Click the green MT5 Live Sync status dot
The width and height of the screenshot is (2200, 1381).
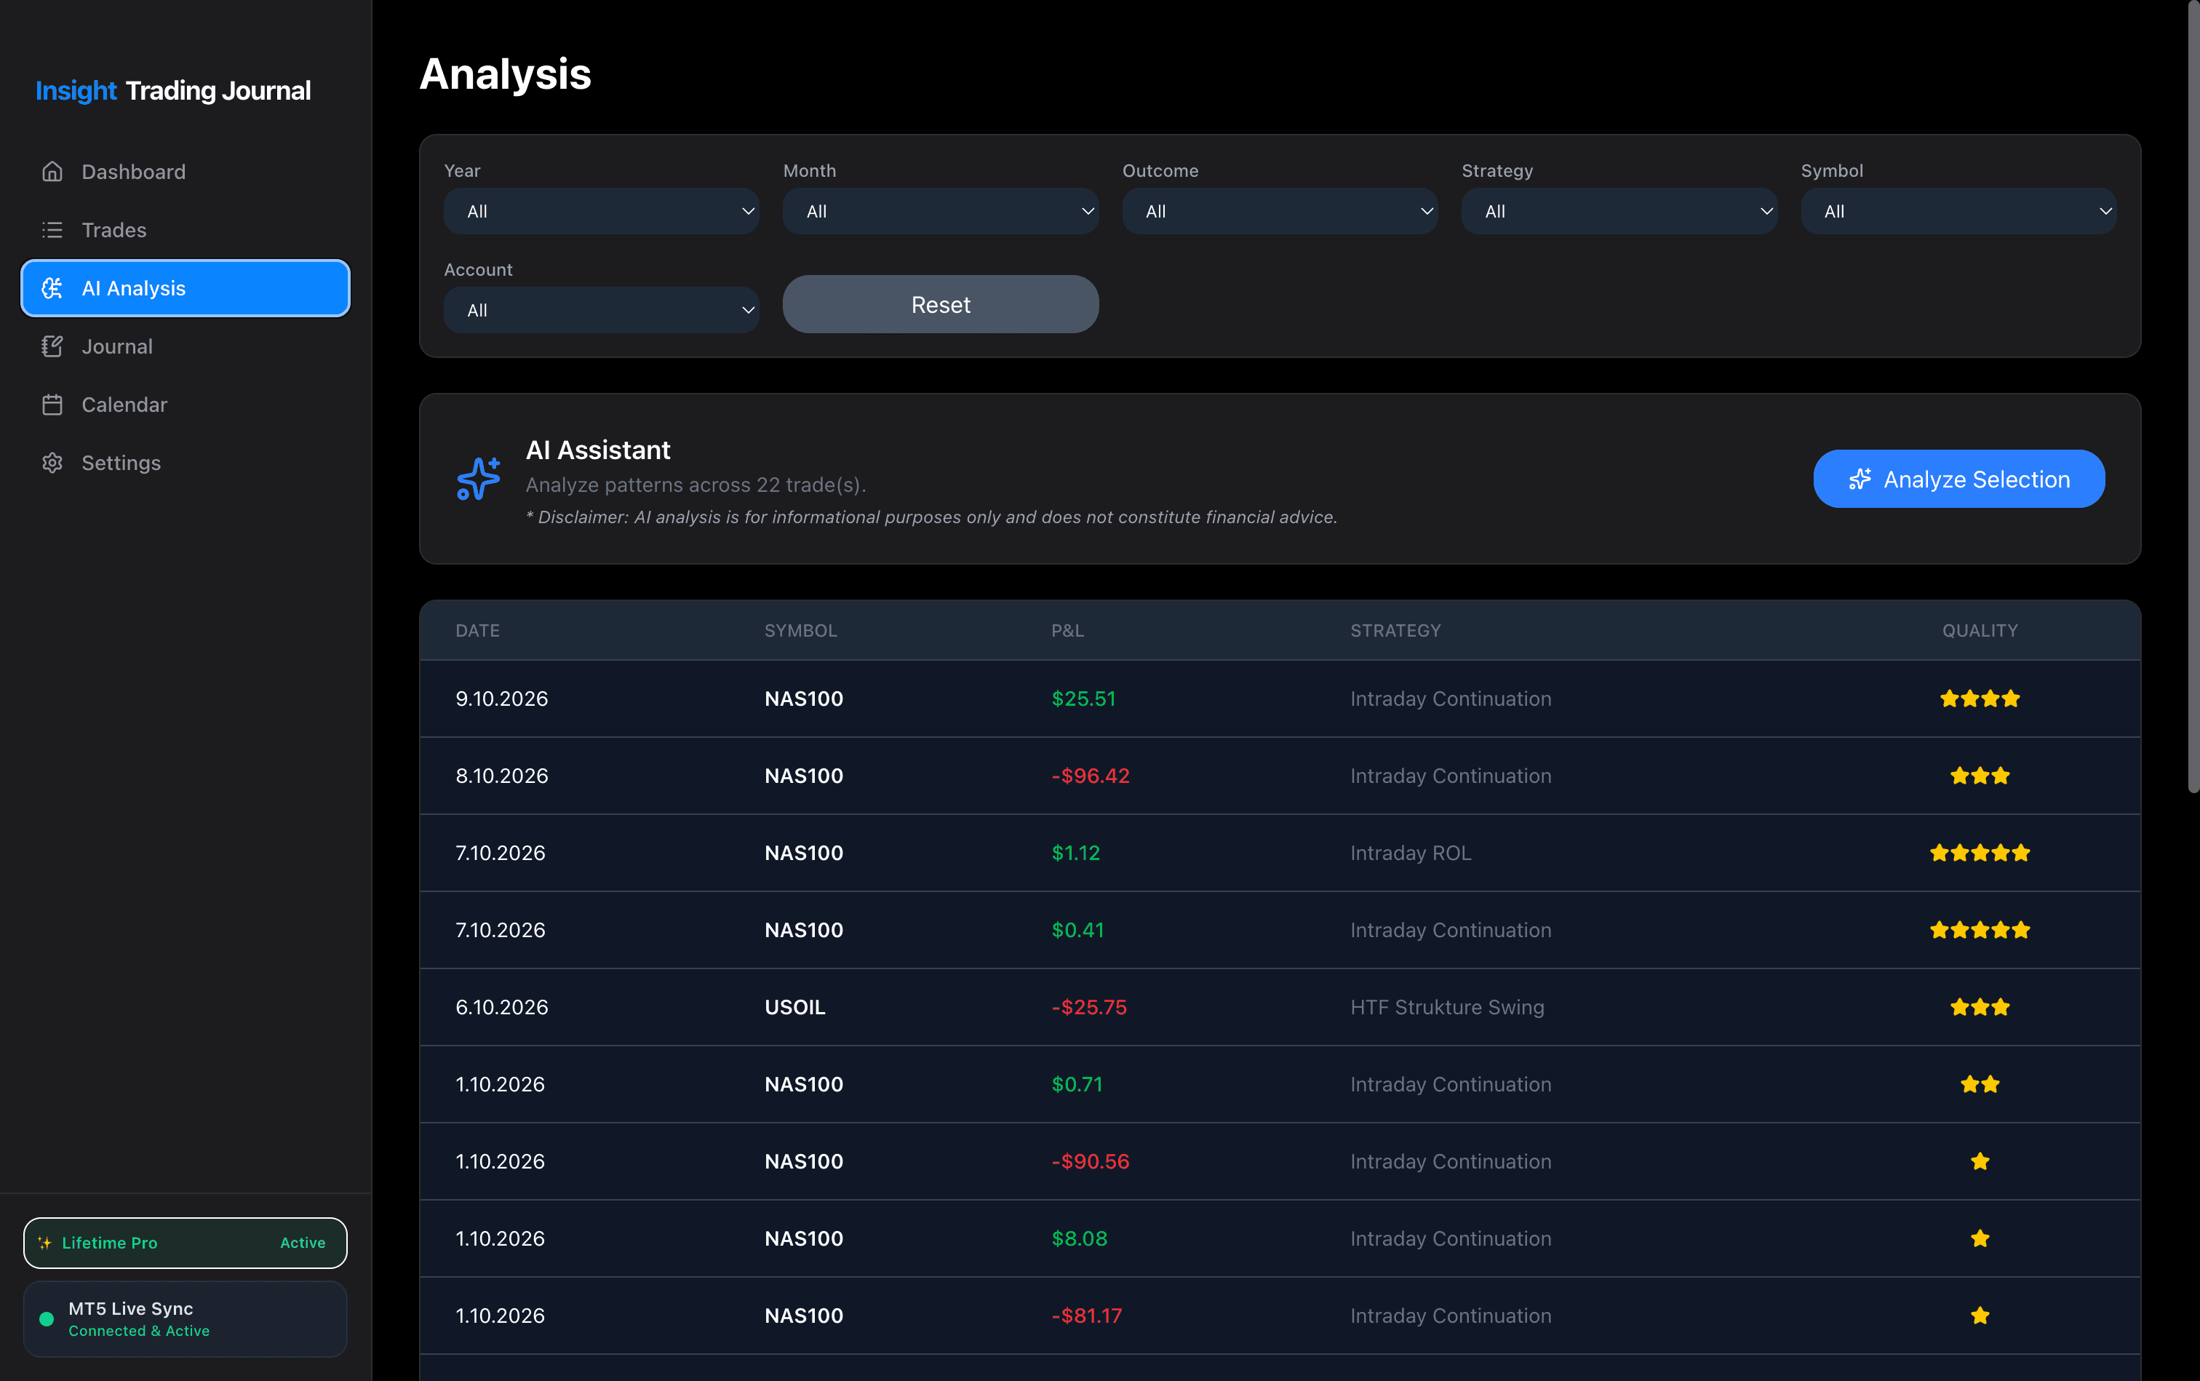coord(47,1319)
